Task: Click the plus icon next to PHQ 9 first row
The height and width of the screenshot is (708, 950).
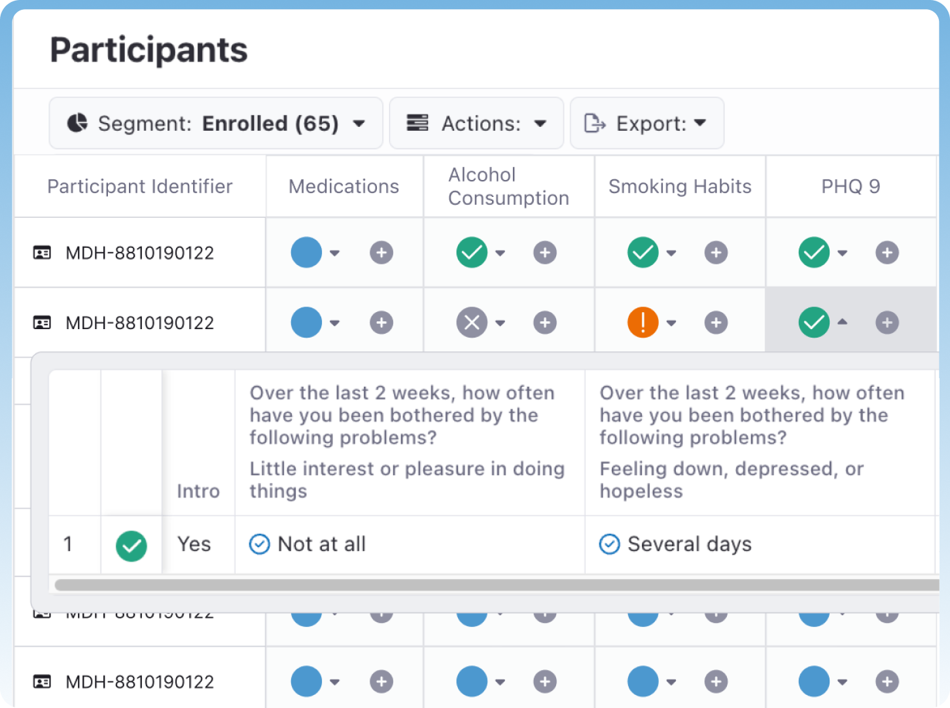Action: click(x=887, y=253)
